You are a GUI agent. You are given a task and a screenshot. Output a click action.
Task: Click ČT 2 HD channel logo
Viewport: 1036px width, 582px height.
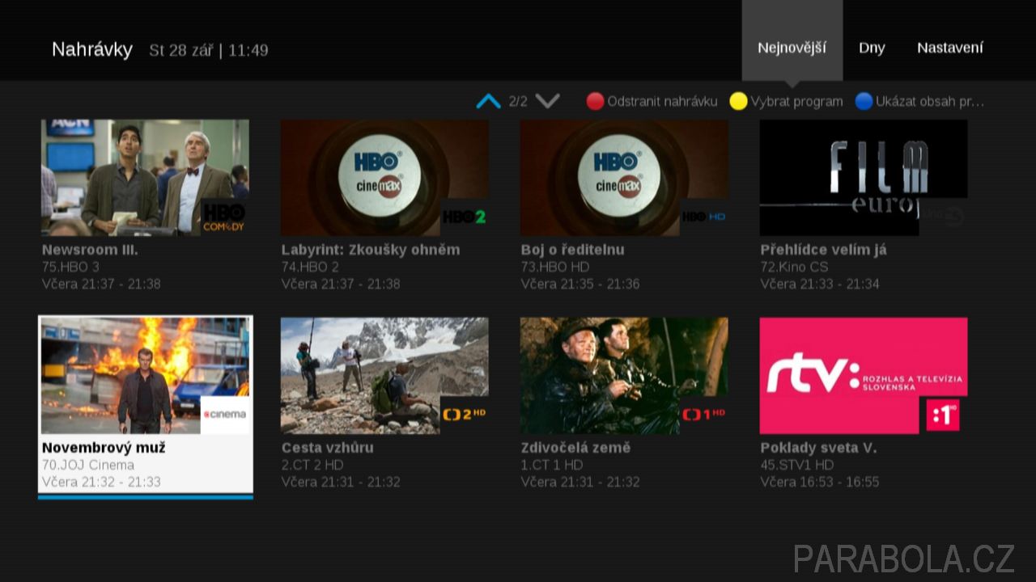(464, 415)
